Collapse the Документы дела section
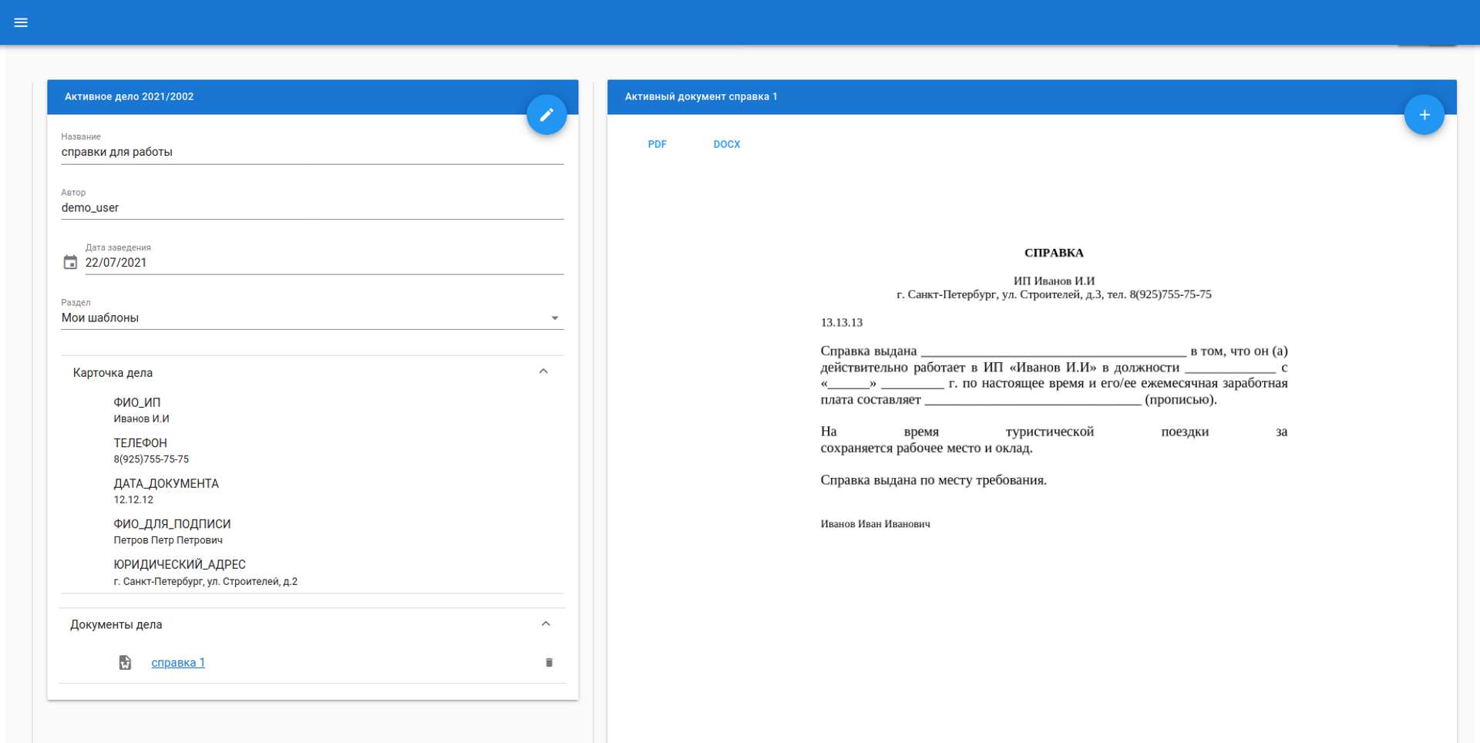 click(x=546, y=624)
